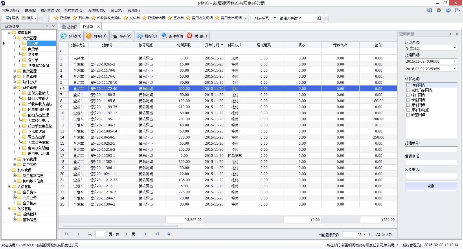463x249 pixels.
Task: Click the 刷新(Q) refresh icon button
Action: tap(139, 36)
